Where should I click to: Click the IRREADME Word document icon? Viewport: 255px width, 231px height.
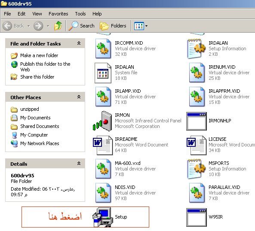point(103,145)
